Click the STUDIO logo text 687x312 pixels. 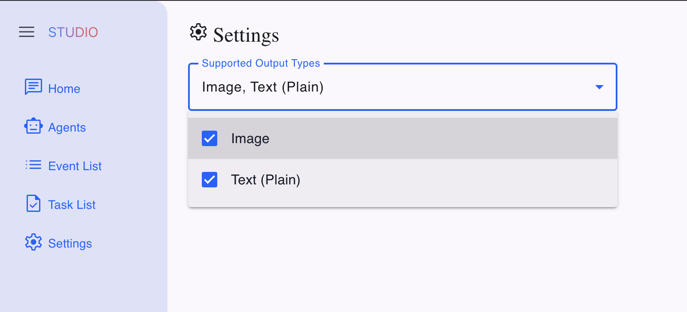coord(73,32)
